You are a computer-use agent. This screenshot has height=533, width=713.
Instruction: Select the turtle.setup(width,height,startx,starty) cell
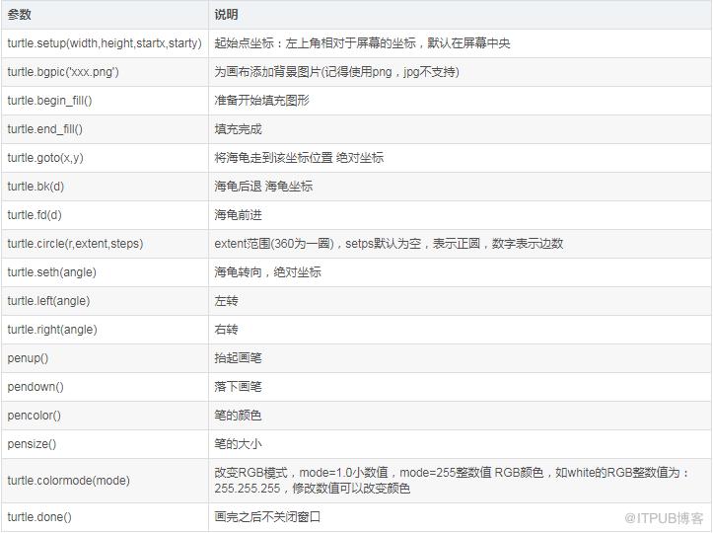point(105,43)
